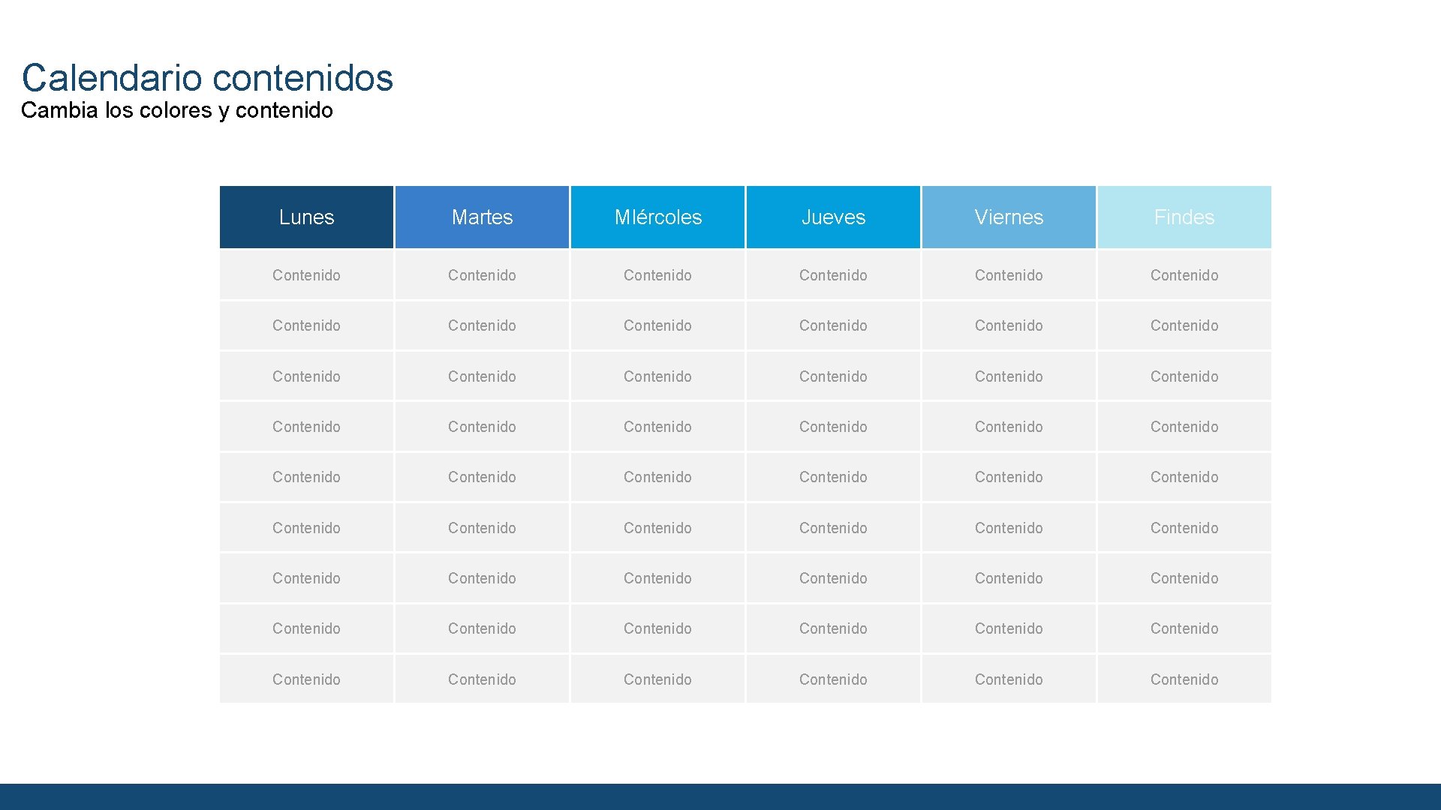Click first Contenido cell under Lunes

coord(306,275)
